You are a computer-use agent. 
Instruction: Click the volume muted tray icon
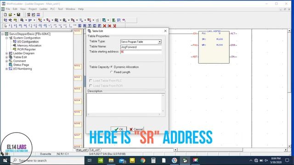coord(266,160)
